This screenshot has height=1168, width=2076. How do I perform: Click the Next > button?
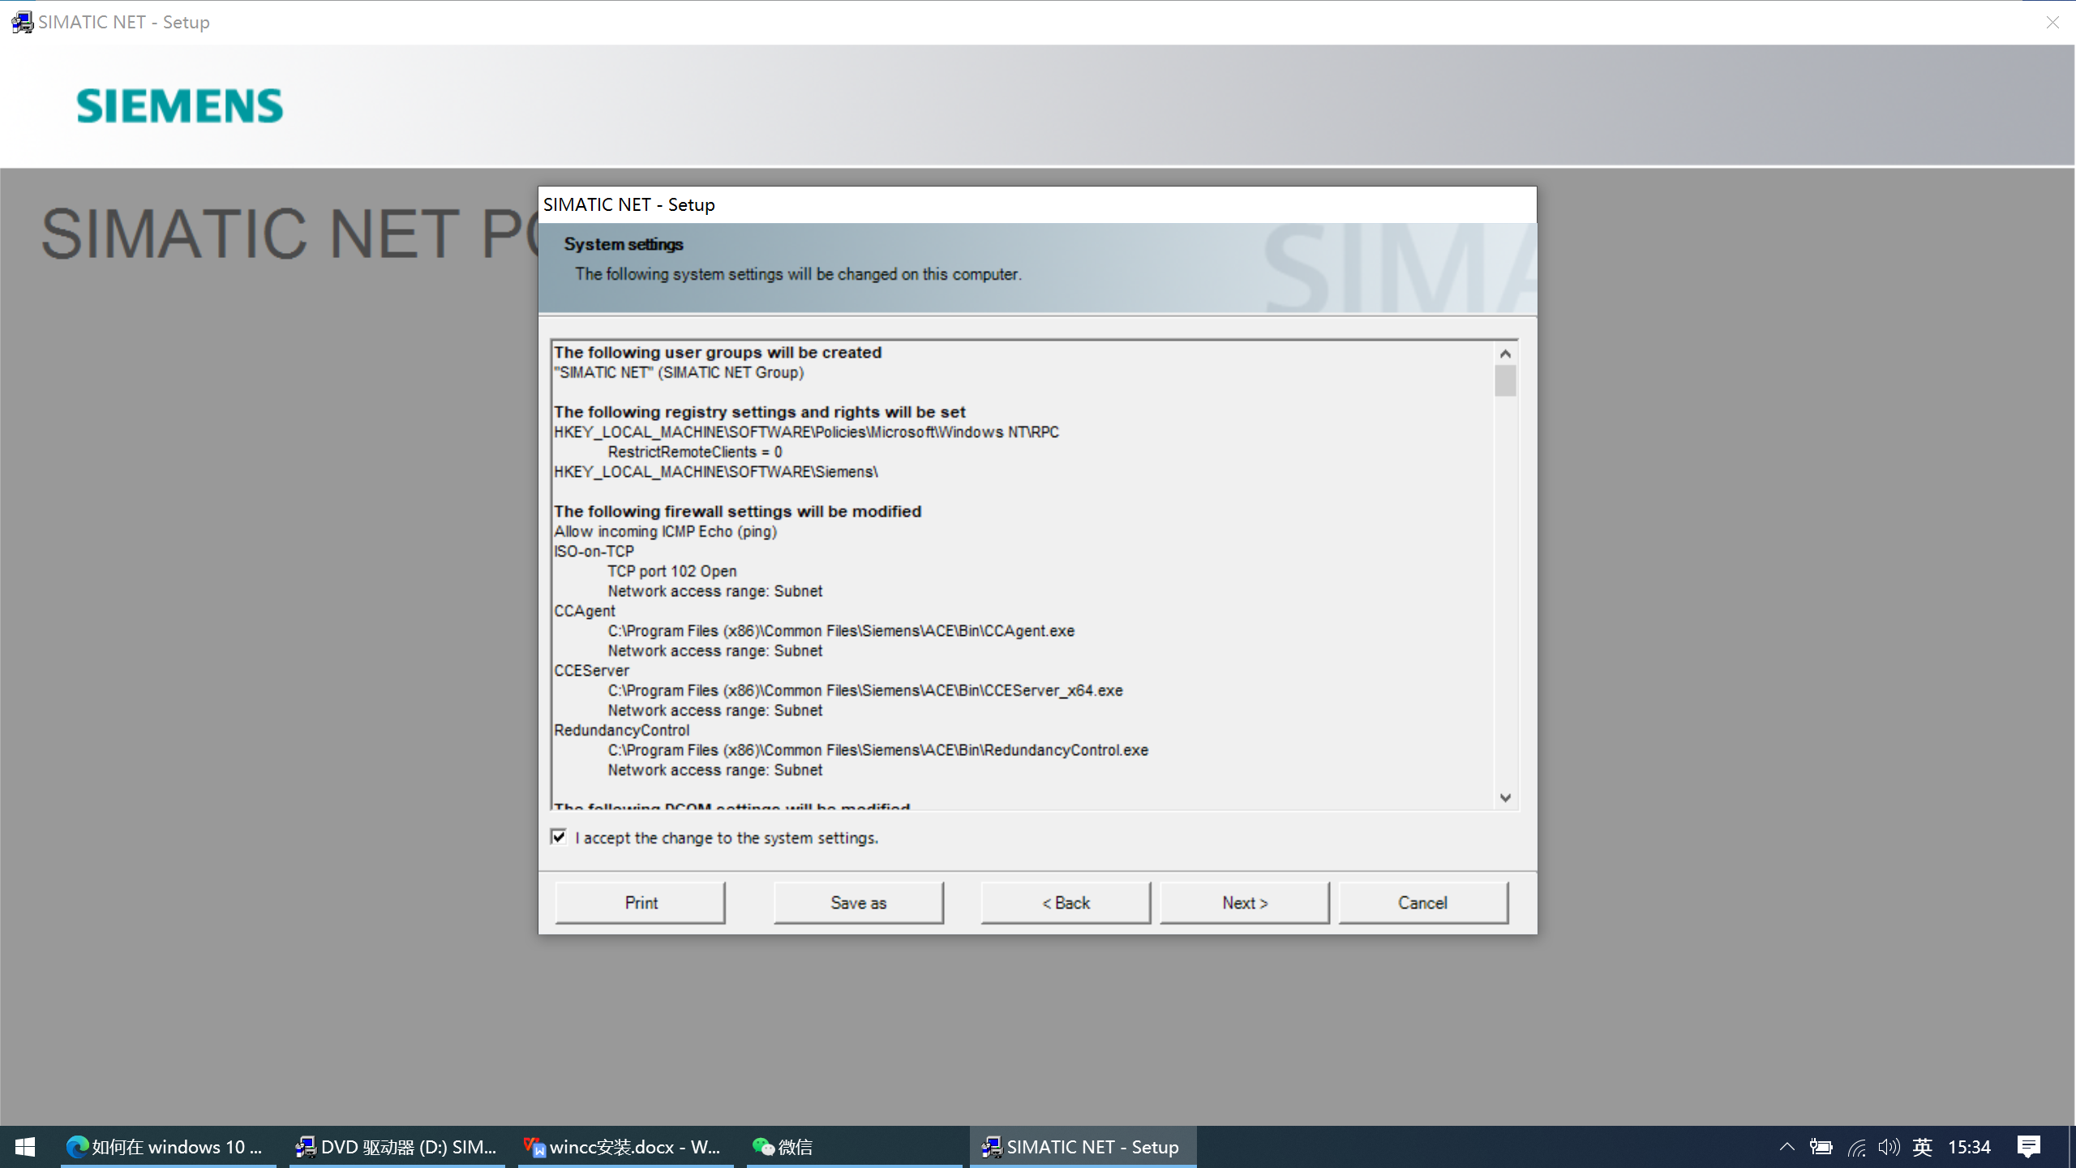1245,903
